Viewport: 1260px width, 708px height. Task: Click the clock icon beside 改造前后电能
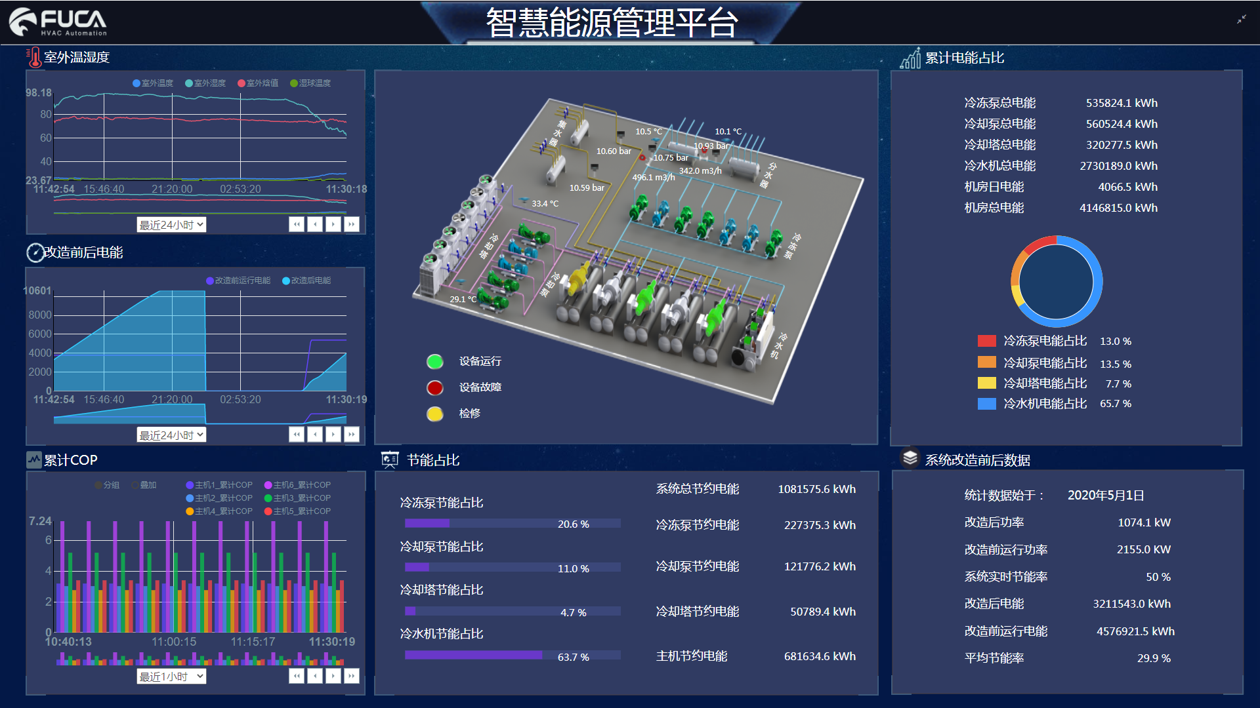tap(35, 252)
